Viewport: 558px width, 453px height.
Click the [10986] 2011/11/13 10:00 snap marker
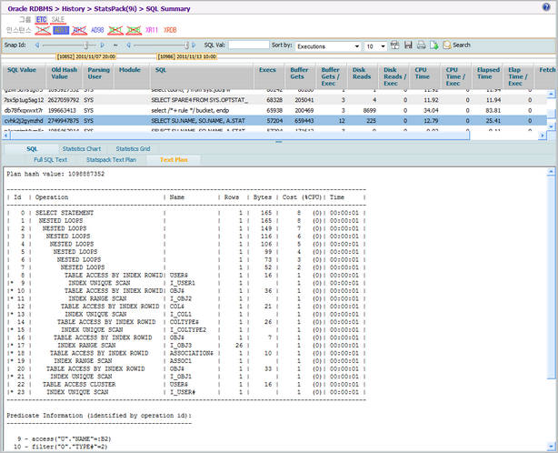tap(187, 56)
